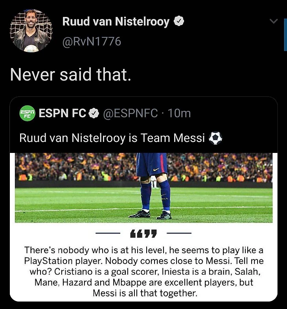Image resolution: width=287 pixels, height=309 pixels.
Task: Open the Messi pitch photo
Action: click(144, 188)
